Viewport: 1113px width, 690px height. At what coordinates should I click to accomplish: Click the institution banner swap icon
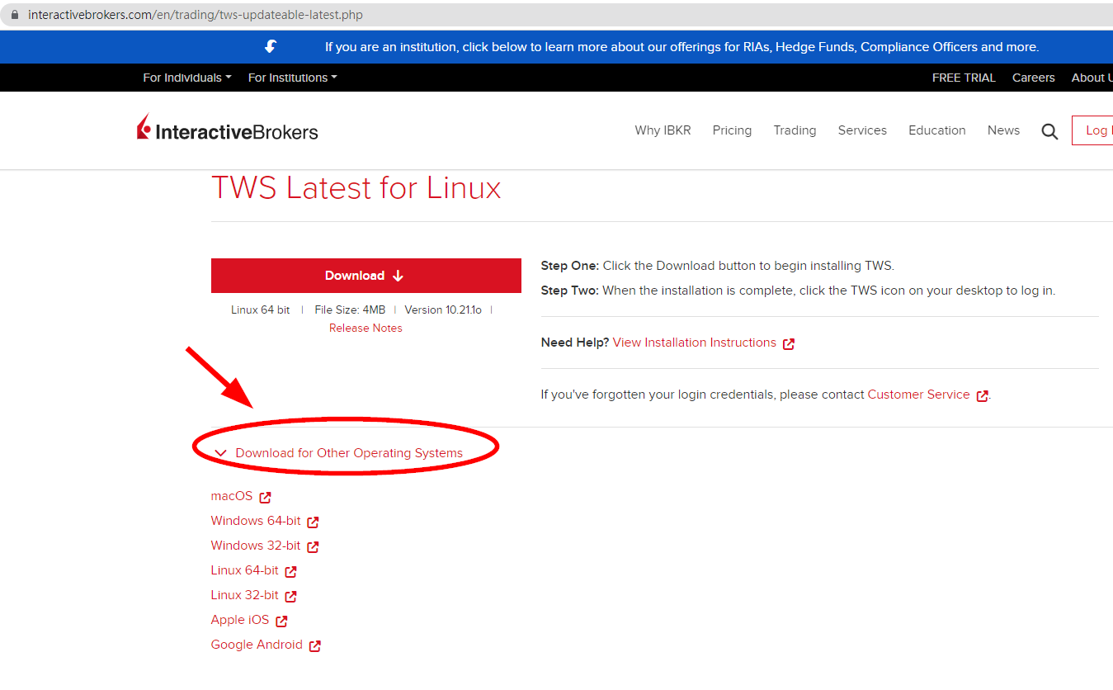[271, 47]
